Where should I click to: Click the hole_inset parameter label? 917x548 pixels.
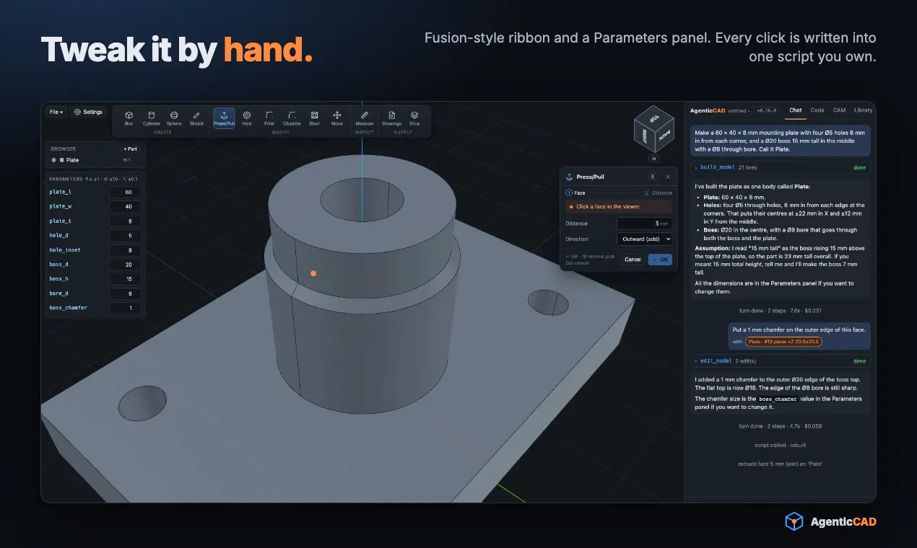(x=65, y=250)
